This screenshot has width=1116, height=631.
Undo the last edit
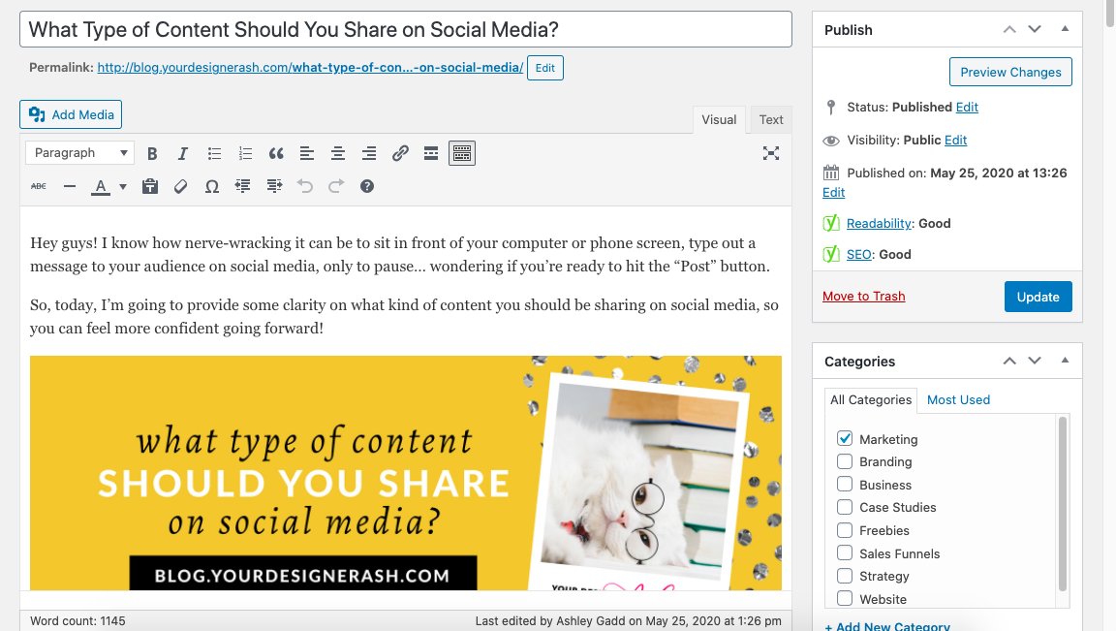[x=304, y=187]
